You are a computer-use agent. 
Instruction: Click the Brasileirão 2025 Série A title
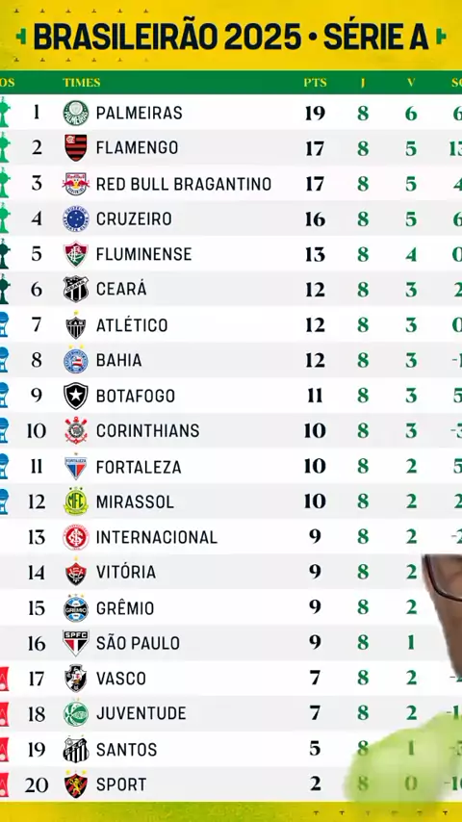231,37
